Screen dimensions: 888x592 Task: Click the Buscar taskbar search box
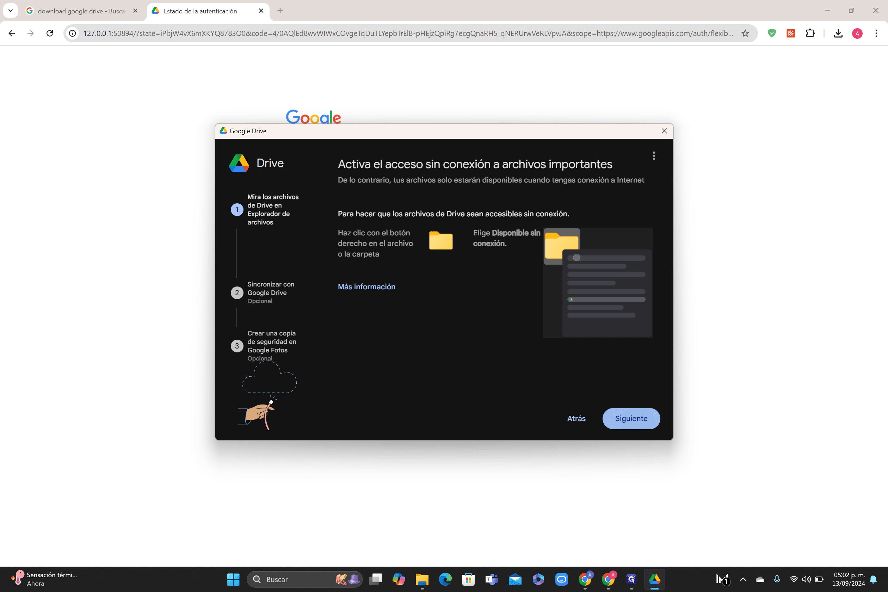pos(305,579)
